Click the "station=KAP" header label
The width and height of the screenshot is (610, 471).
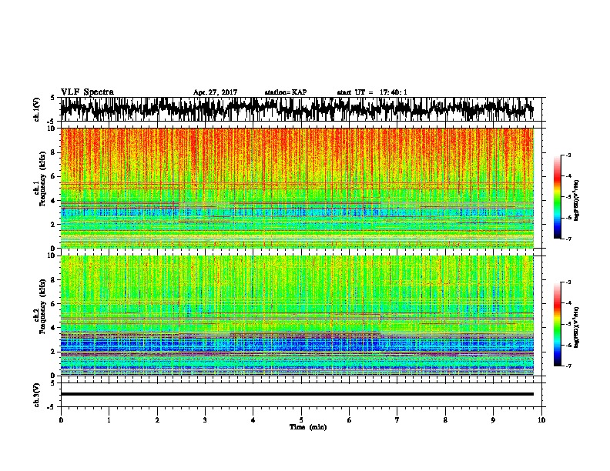(286, 92)
